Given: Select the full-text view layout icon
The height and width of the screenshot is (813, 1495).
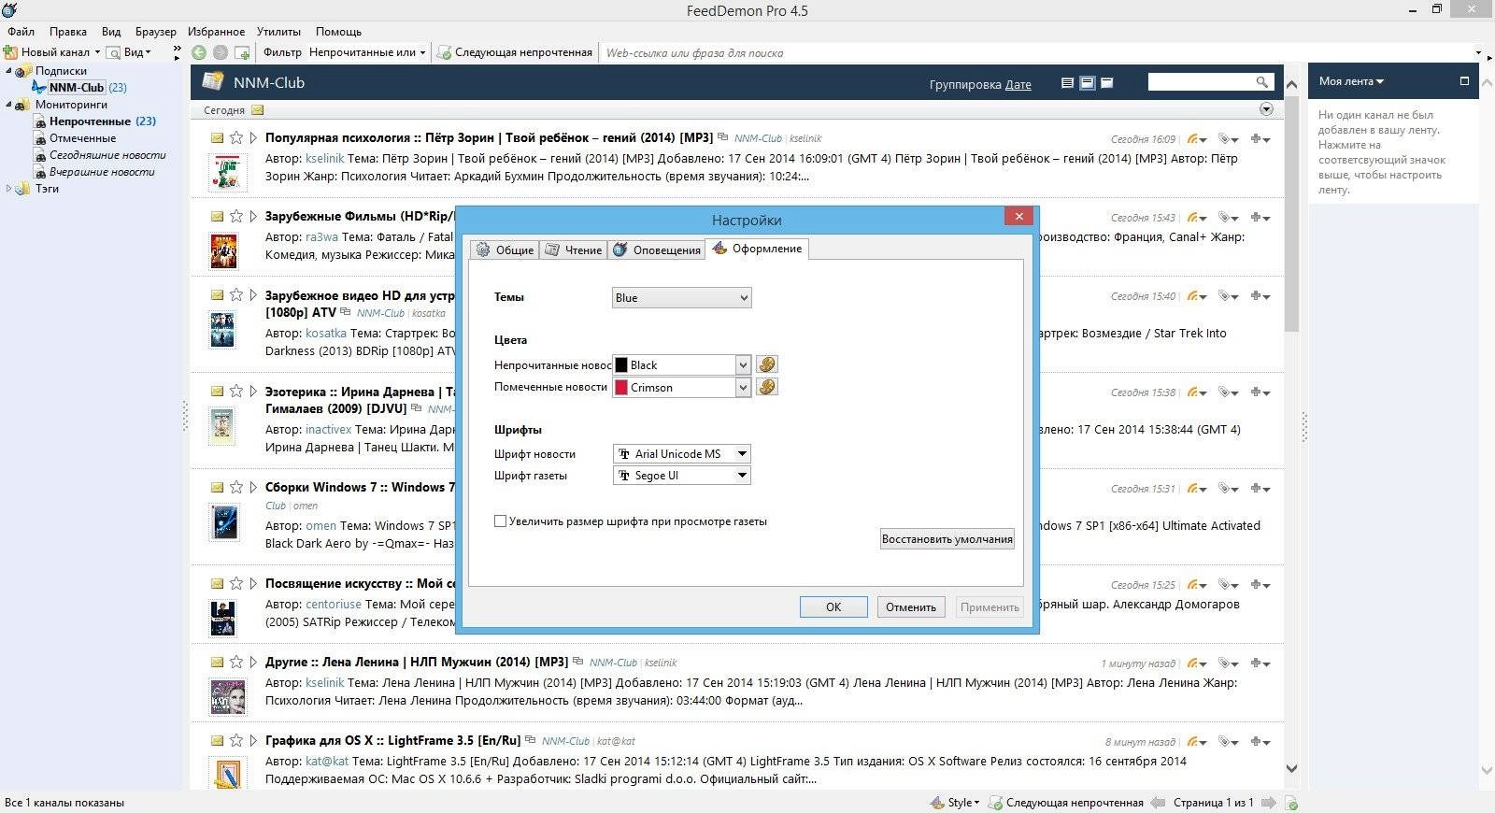Looking at the screenshot, I should [1067, 83].
